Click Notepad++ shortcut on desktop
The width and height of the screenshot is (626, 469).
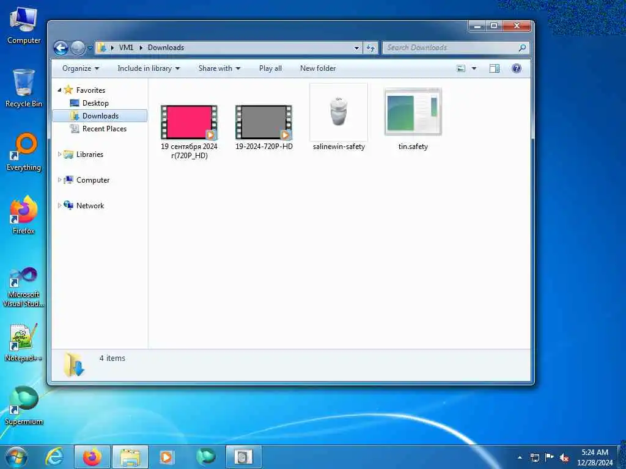24,343
